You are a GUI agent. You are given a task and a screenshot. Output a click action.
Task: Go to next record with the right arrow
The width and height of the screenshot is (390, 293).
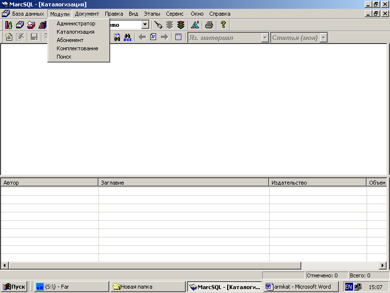pyautogui.click(x=164, y=38)
